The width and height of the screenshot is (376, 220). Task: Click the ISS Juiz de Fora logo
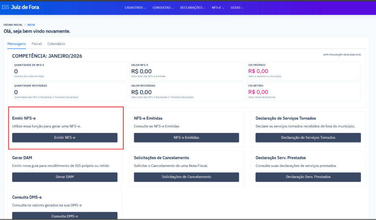pos(20,7)
